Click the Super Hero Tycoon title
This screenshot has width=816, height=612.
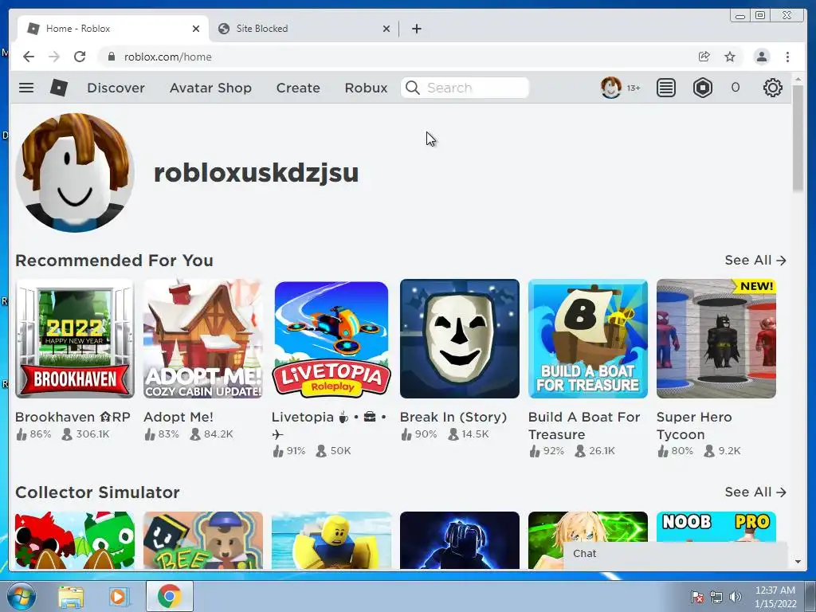(x=694, y=426)
